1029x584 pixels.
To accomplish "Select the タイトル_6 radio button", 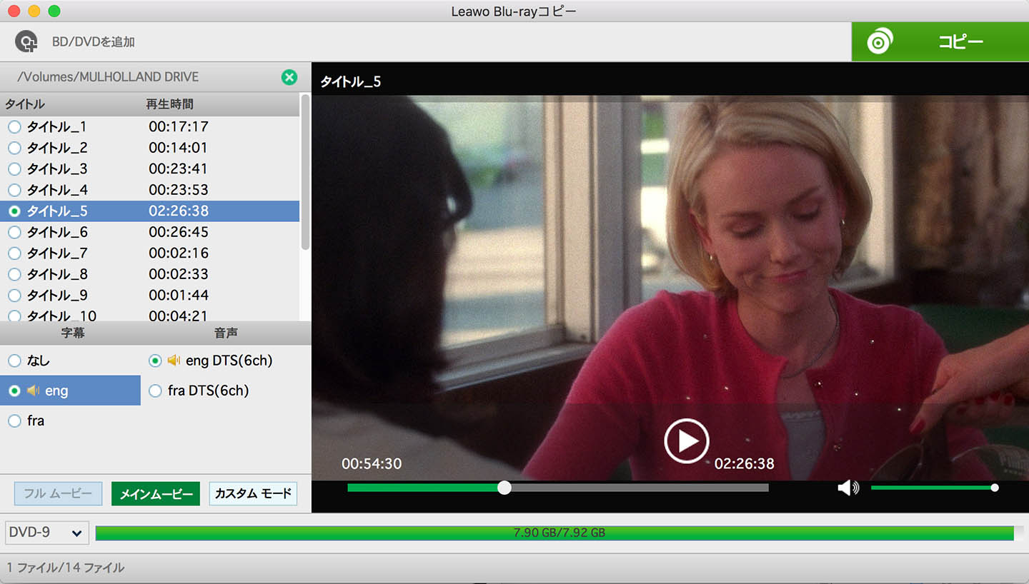I will pyautogui.click(x=14, y=232).
